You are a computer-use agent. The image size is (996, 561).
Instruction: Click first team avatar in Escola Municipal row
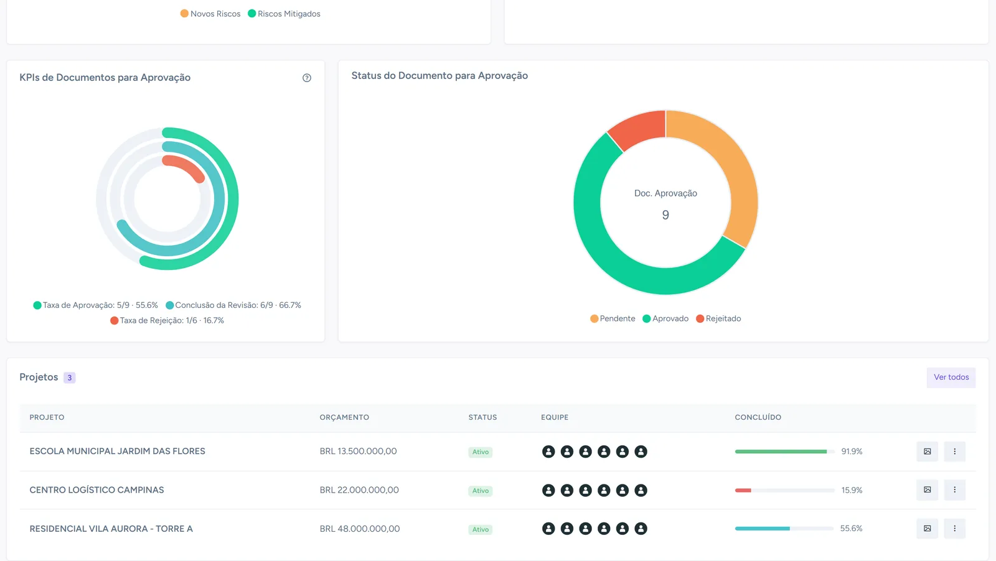pyautogui.click(x=548, y=452)
